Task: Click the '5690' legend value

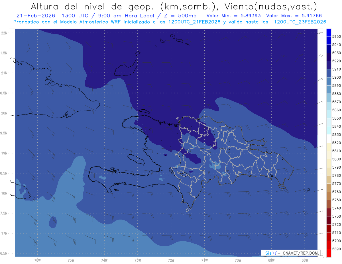Action: (337, 249)
